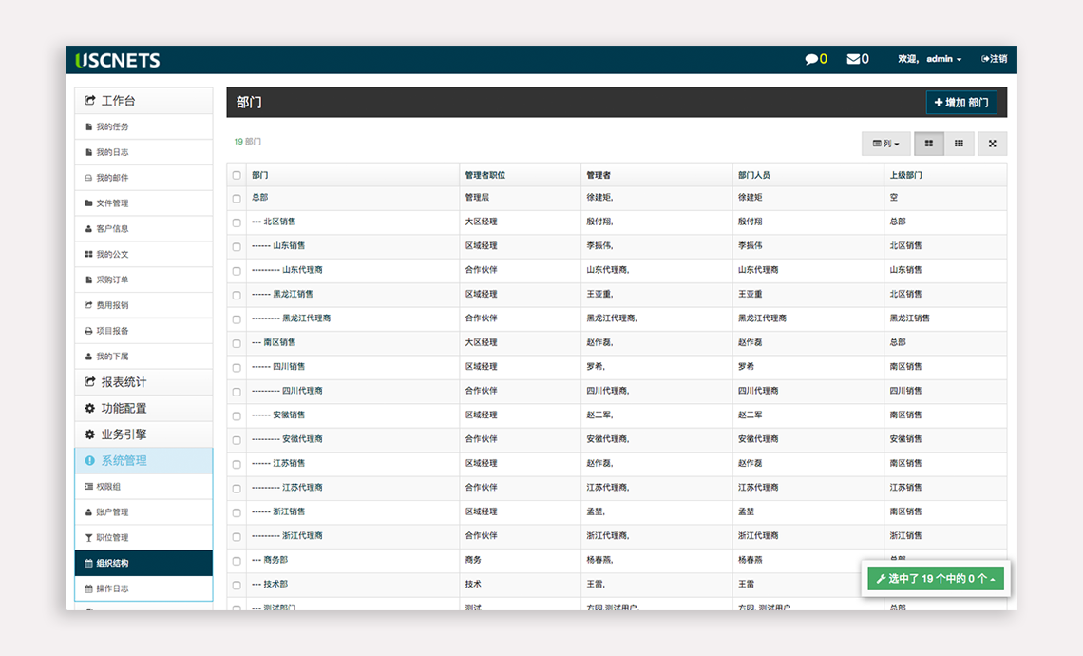Viewport: 1083px width, 656px height.
Task: Click the 增加 部门 button
Action: (960, 103)
